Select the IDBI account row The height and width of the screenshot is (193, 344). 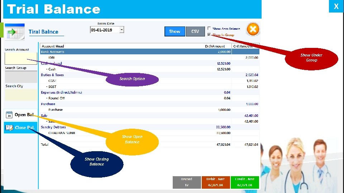point(150,58)
